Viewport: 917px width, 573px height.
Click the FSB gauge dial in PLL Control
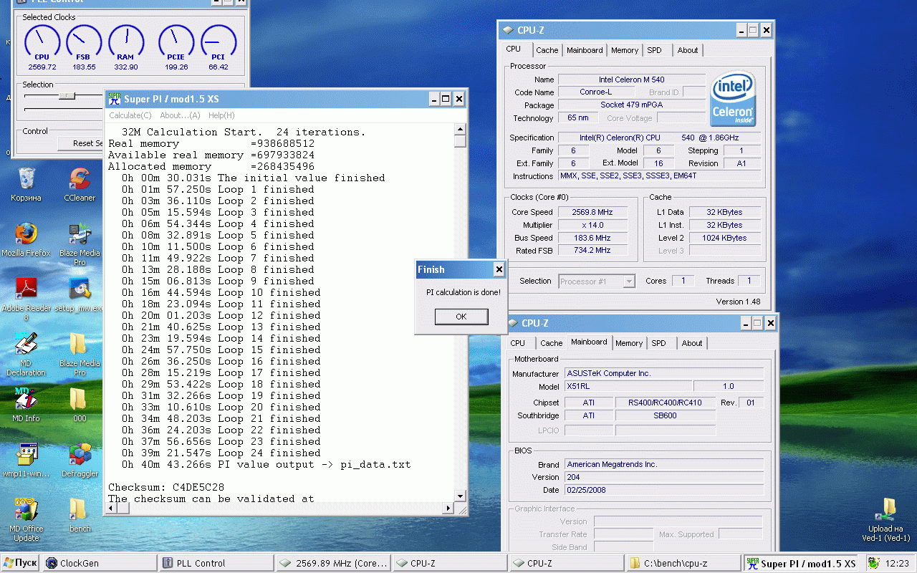(x=84, y=42)
